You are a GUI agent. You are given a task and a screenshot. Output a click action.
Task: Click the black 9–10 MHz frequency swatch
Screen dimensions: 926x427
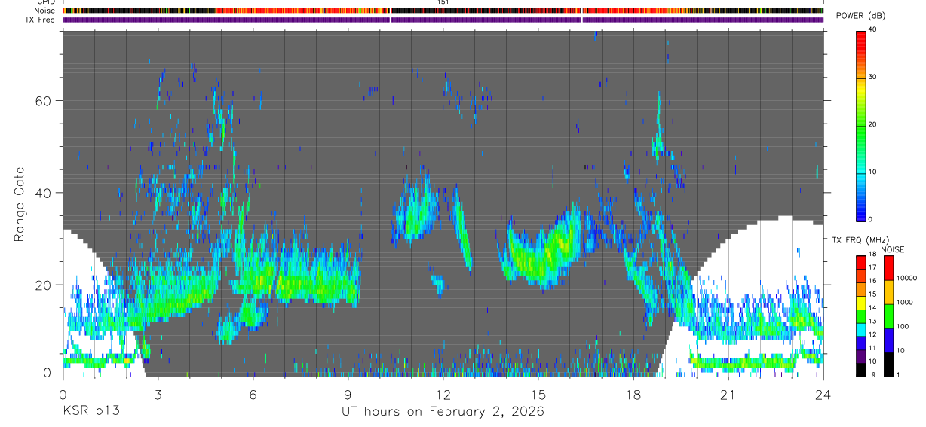click(861, 370)
